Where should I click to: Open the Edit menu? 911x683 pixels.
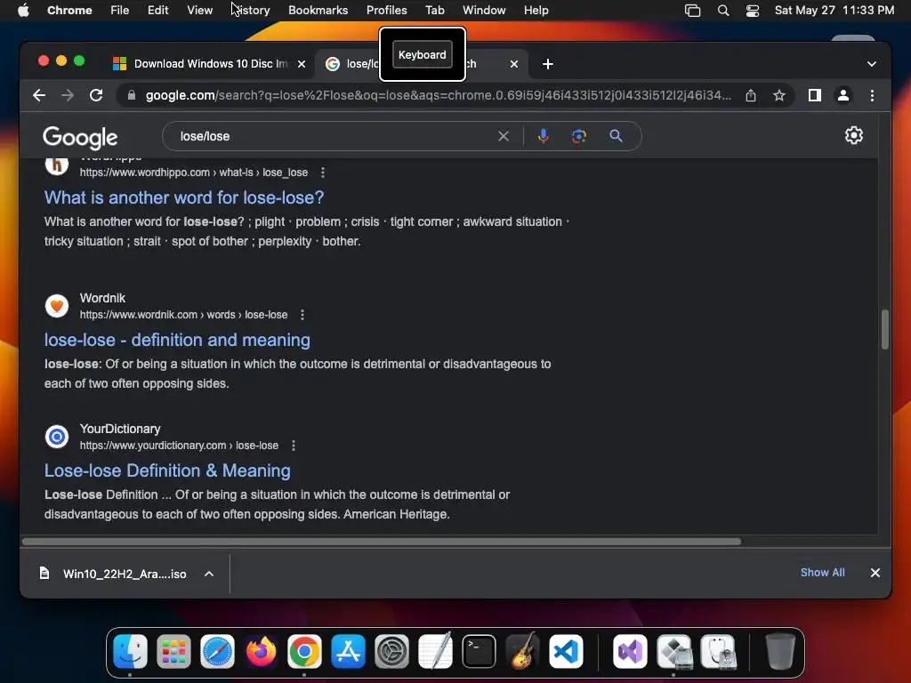tap(157, 10)
